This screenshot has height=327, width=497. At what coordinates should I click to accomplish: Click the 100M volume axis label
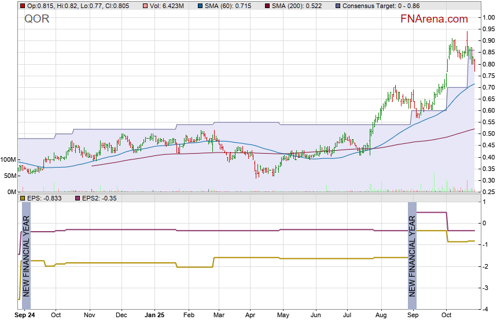pyautogui.click(x=8, y=159)
